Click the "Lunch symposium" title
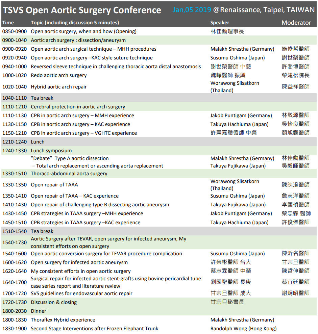 coord(51,151)
